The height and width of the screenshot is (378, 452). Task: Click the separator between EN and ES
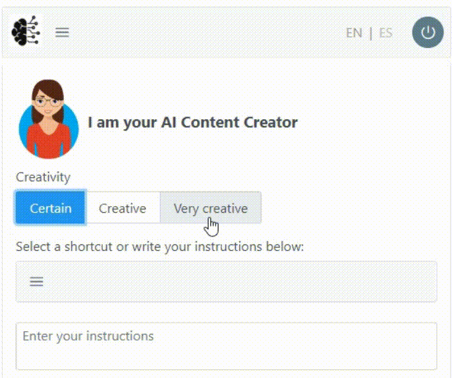tap(370, 32)
